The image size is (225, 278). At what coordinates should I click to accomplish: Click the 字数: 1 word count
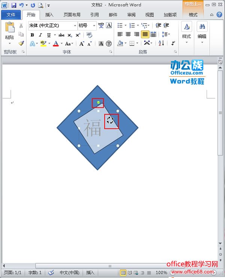(35, 273)
